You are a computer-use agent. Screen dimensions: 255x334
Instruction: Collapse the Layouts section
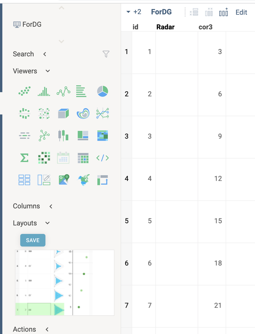47,223
